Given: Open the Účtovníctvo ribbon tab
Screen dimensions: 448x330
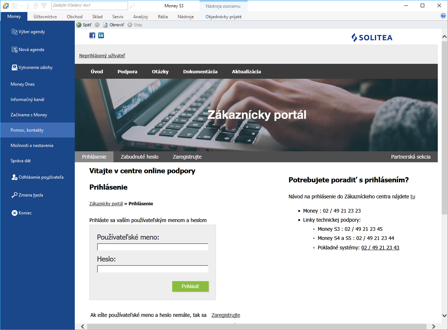Looking at the screenshot, I should 45,16.
